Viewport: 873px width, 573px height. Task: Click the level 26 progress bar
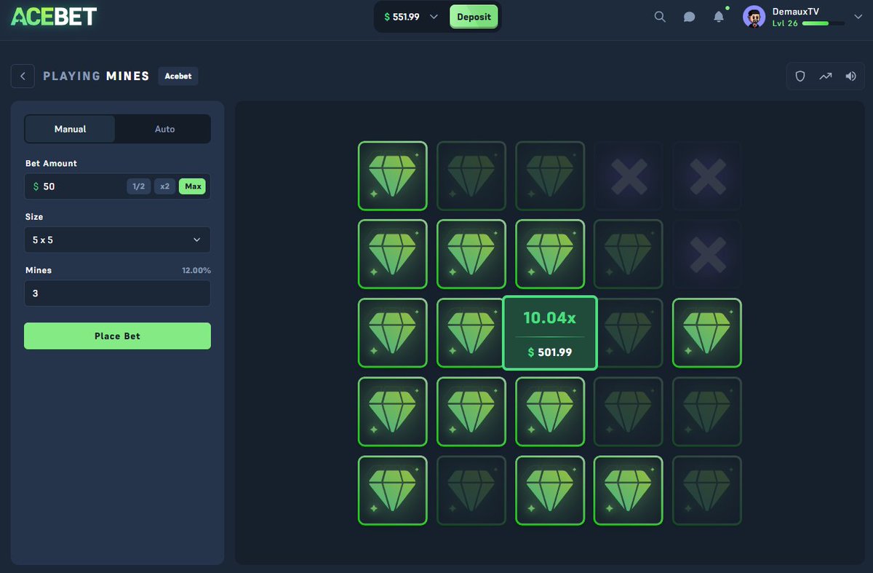[824, 24]
